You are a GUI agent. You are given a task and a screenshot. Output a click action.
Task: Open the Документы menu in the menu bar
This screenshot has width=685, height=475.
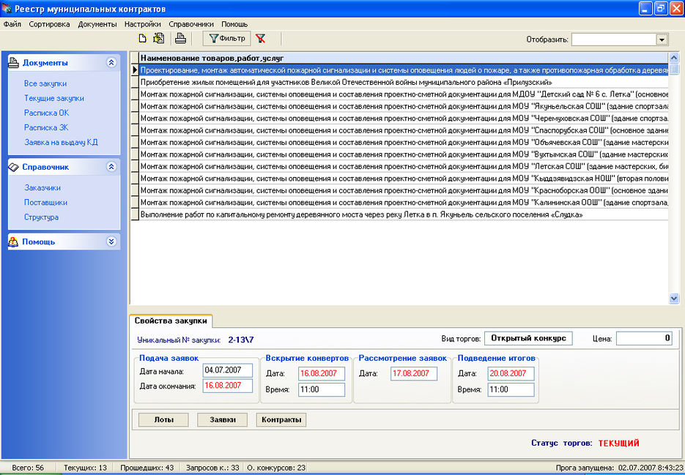[x=97, y=24]
